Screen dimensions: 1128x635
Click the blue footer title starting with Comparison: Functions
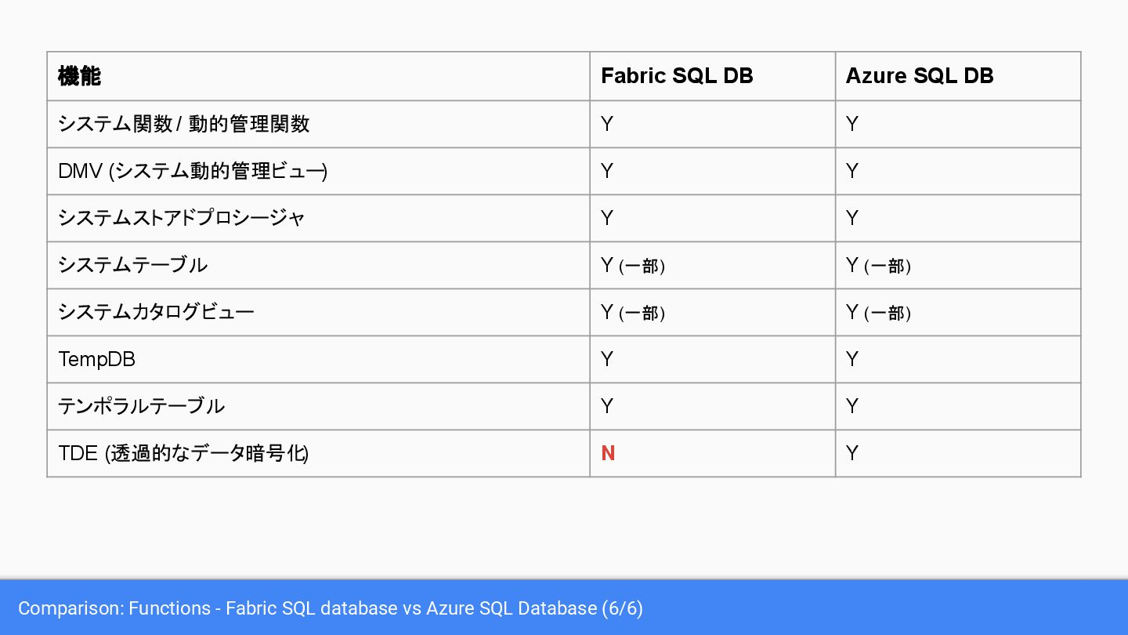coord(331,608)
